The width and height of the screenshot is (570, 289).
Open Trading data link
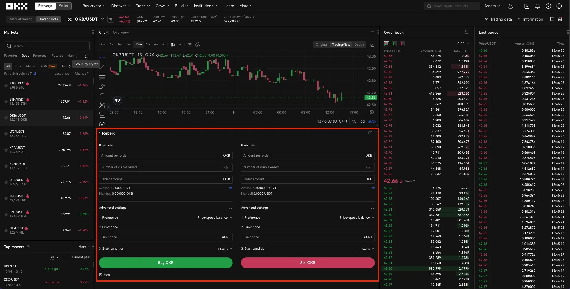tap(498, 19)
